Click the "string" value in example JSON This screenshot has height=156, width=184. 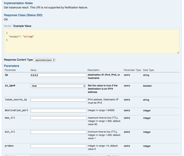[x=28, y=37]
